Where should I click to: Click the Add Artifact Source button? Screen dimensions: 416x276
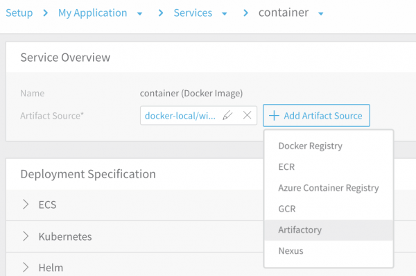[x=316, y=115]
